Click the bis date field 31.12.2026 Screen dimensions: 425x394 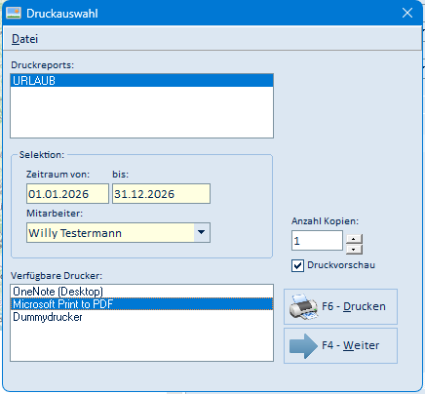(161, 194)
